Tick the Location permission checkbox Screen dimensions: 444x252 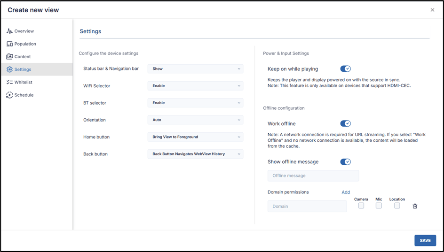[397, 206]
